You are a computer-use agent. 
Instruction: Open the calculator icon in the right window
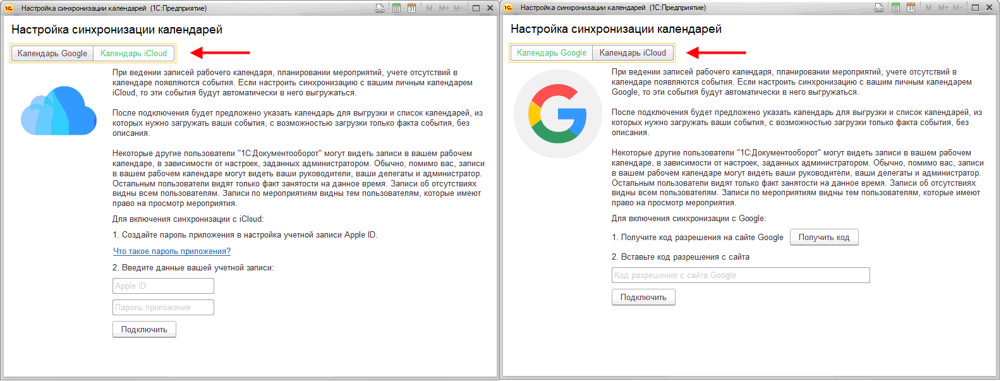[896, 8]
